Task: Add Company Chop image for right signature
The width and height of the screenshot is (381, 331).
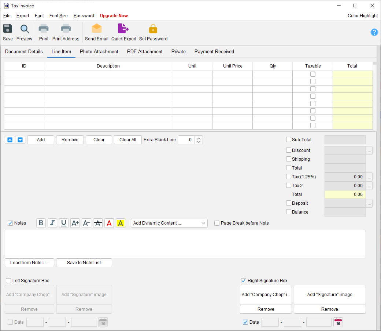Action: point(266,295)
